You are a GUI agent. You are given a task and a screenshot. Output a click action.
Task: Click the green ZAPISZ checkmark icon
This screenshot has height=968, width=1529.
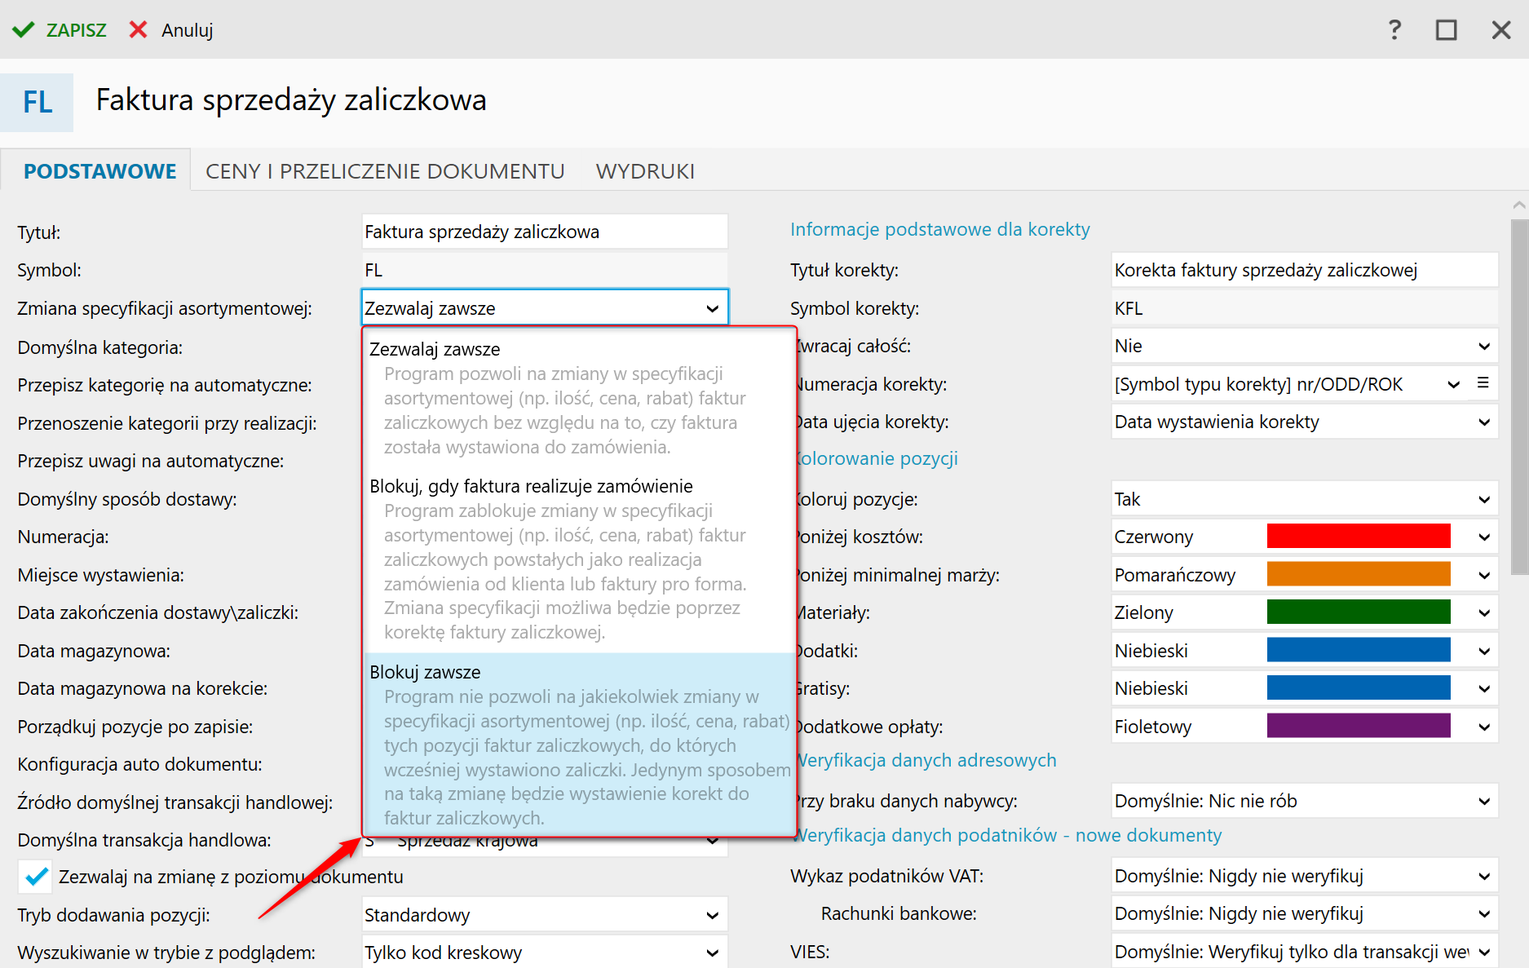(23, 30)
